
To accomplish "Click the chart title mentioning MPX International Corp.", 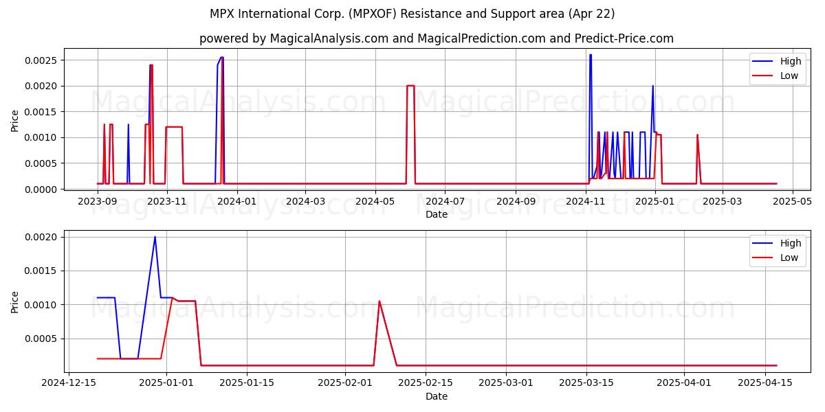I will [412, 14].
